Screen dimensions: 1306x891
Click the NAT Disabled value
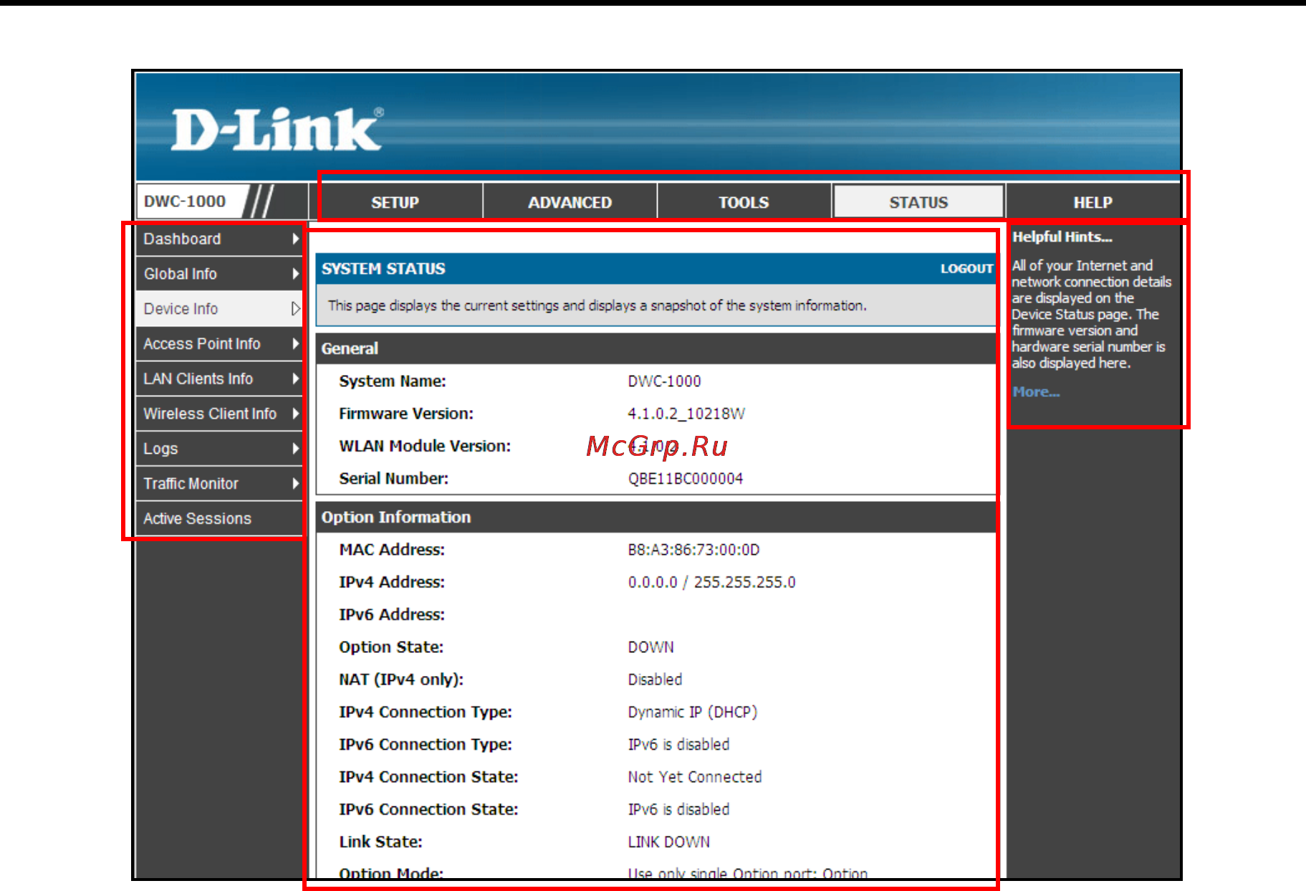point(655,680)
